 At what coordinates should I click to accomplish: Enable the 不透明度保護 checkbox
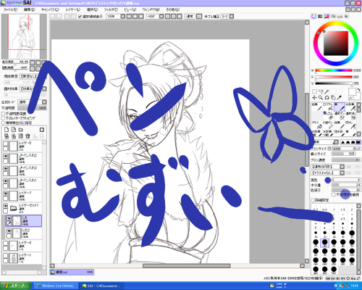(x=3, y=114)
